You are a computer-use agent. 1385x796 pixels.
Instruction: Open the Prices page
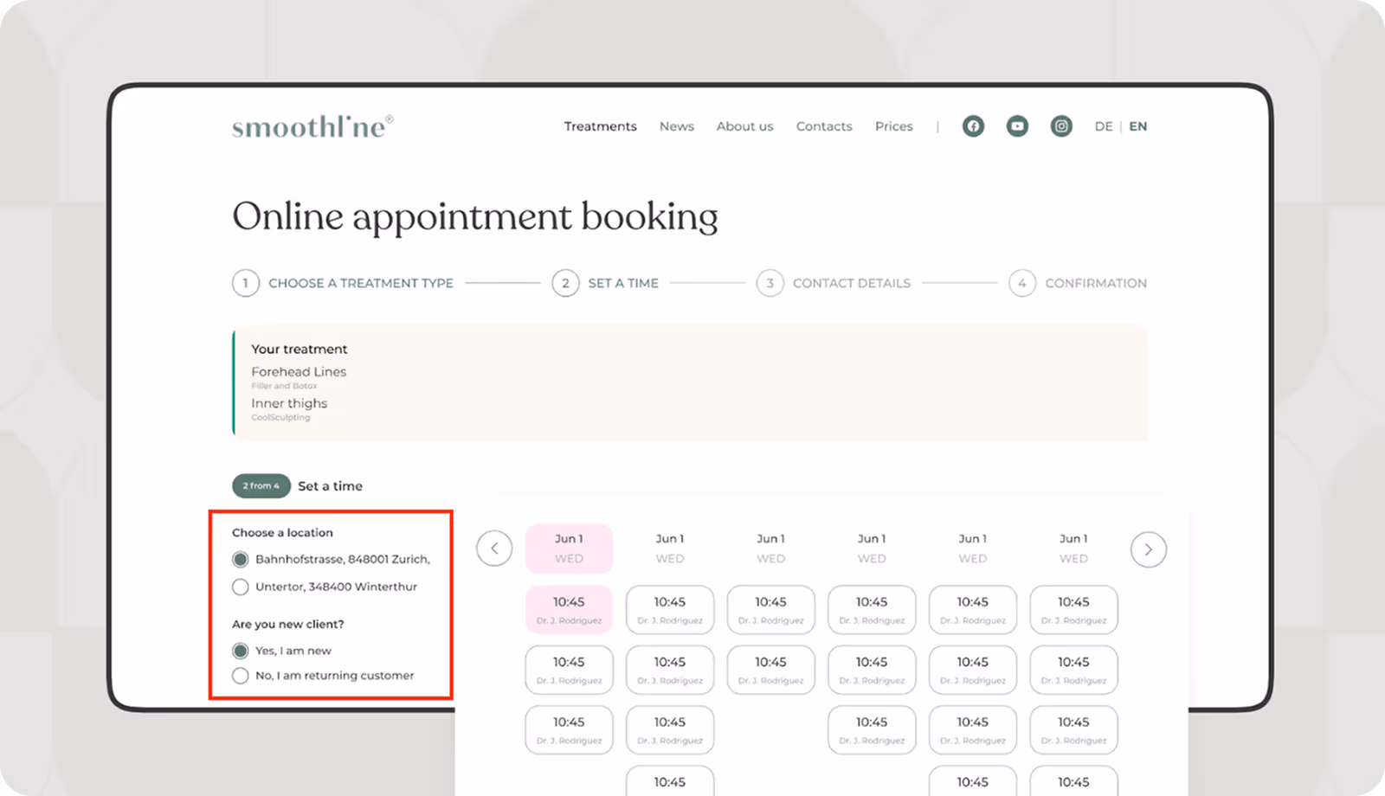click(x=893, y=126)
